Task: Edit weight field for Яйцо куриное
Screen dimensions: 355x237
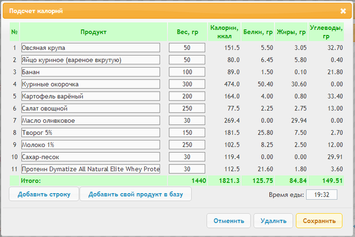Action: 187,60
